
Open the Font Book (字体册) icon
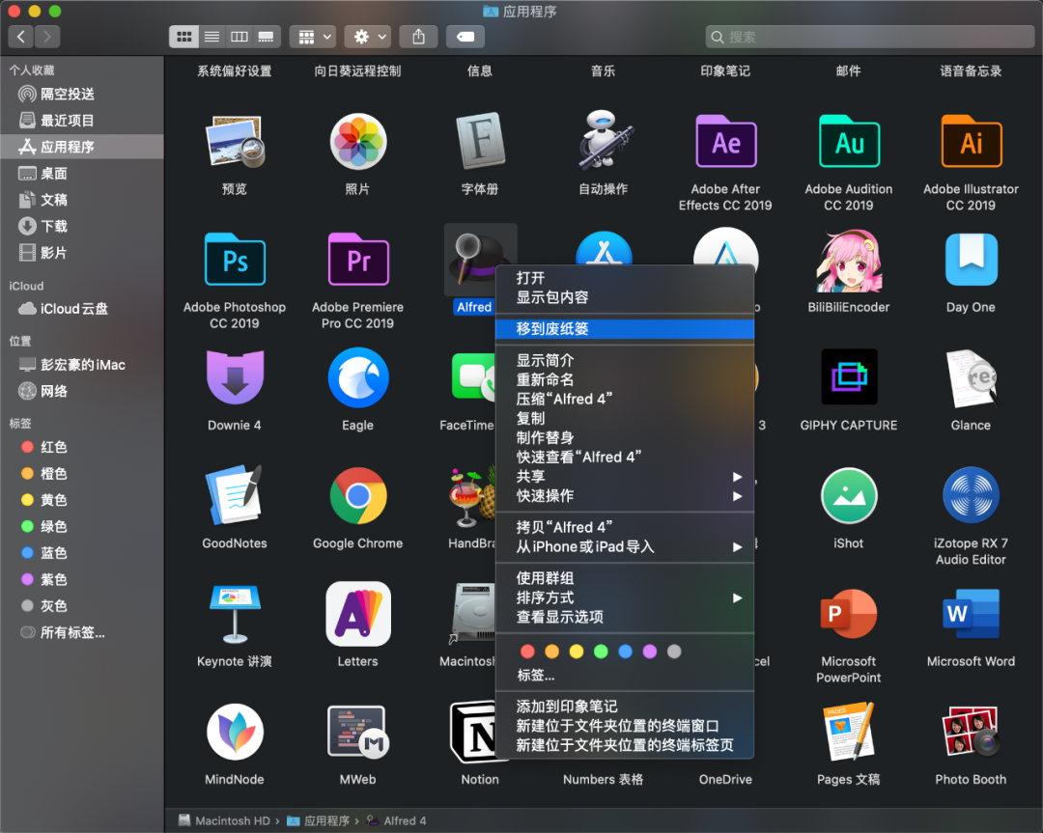click(x=480, y=141)
